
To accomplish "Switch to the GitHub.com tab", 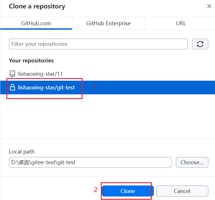I will point(36,23).
